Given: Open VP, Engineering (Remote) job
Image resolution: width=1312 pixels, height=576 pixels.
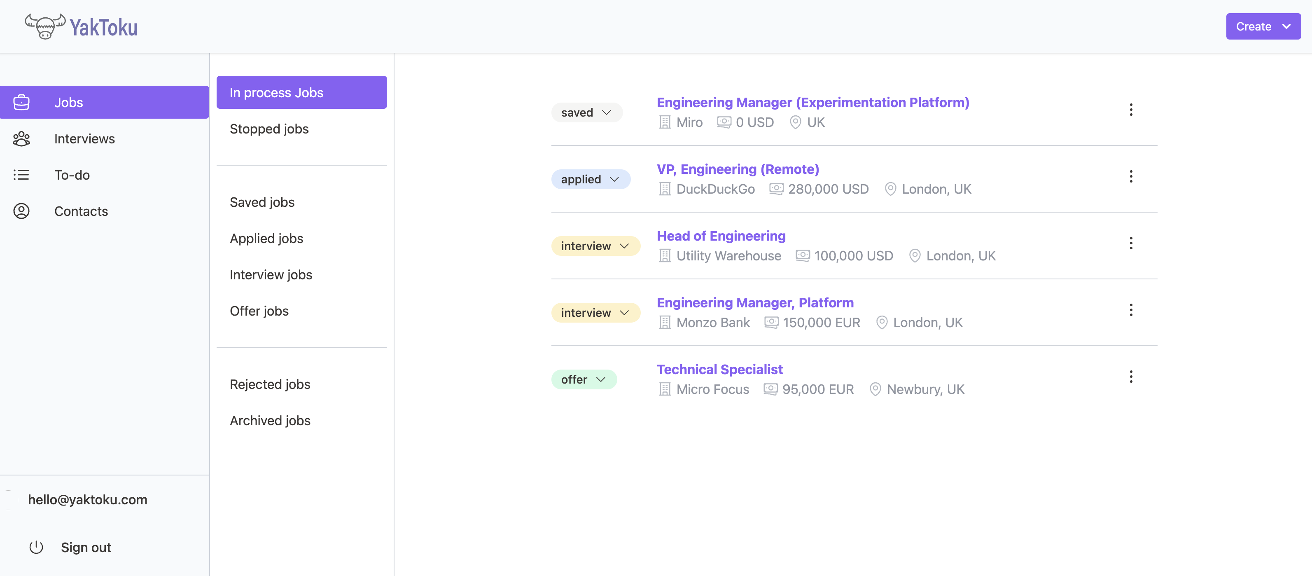Looking at the screenshot, I should click(x=738, y=169).
